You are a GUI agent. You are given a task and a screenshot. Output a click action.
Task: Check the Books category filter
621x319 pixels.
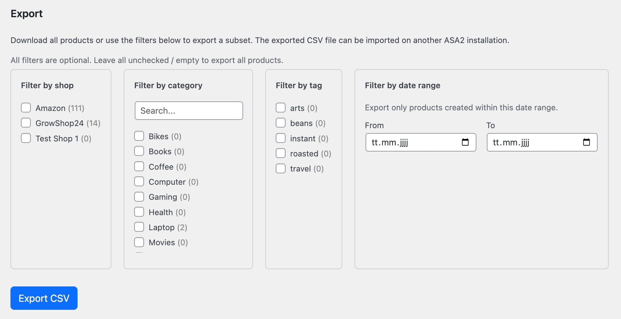click(x=139, y=151)
